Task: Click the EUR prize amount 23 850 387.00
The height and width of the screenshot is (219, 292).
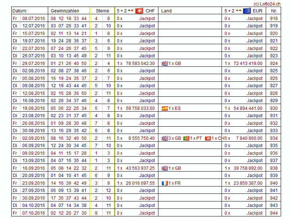Action: click(x=248, y=183)
